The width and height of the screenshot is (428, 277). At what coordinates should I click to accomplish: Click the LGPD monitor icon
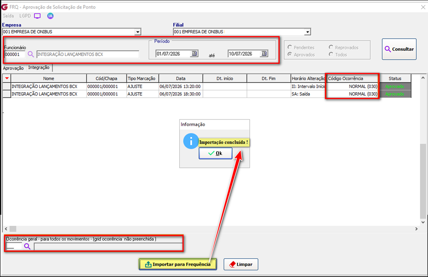click(x=37, y=16)
